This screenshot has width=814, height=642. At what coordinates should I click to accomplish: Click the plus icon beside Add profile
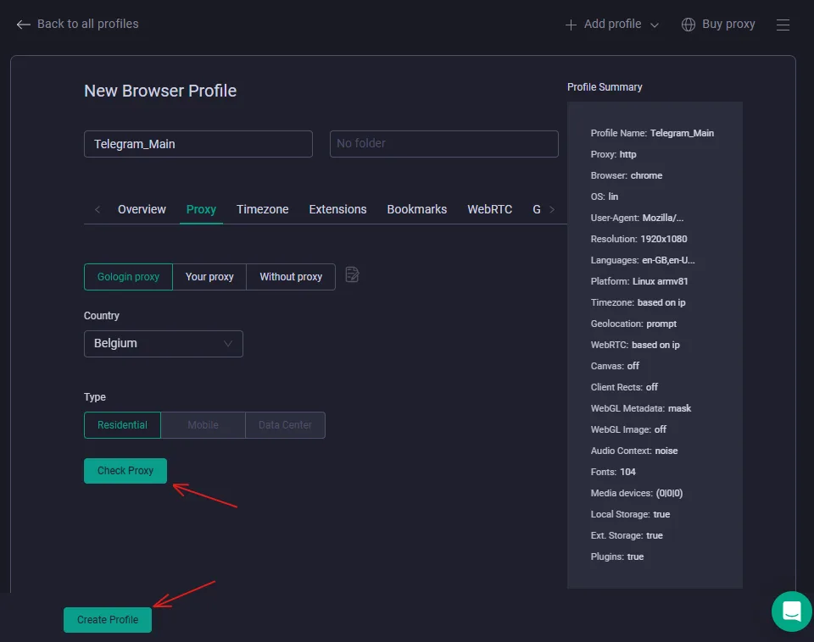point(571,25)
